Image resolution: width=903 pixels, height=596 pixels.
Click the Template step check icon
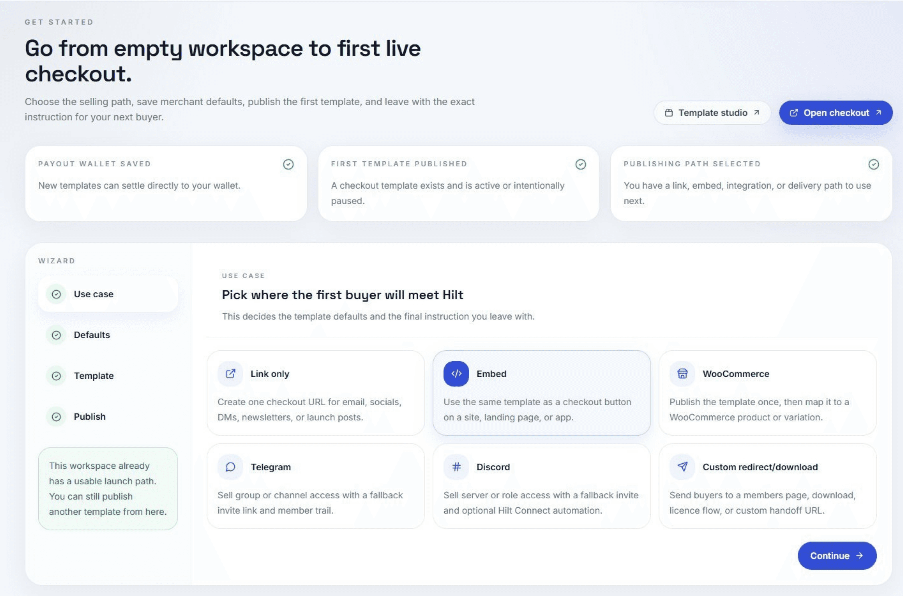point(56,376)
